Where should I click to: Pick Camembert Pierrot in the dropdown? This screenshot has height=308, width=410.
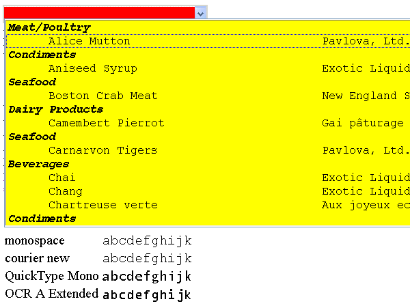[x=208, y=123]
